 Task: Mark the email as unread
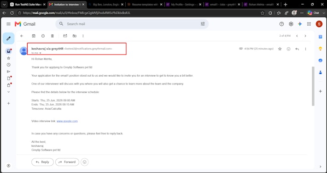[x=65, y=36]
